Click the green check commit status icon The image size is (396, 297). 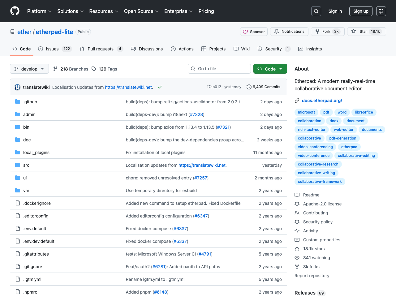pyautogui.click(x=160, y=87)
